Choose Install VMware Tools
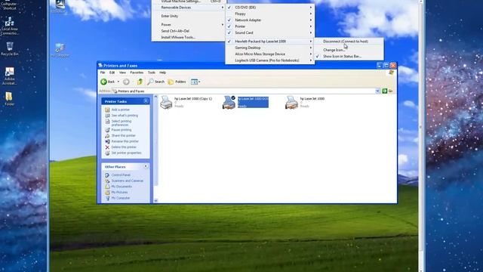483x272 pixels. pos(178,37)
